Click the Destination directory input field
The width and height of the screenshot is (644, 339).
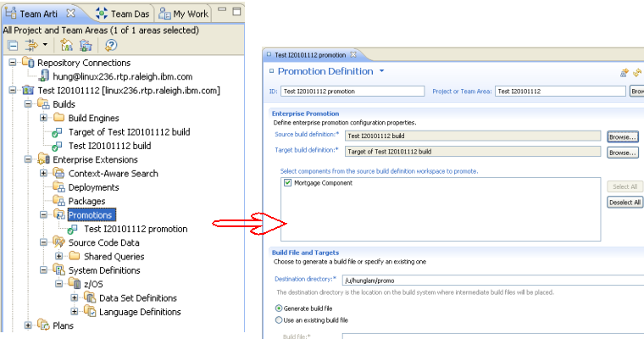tap(493, 281)
